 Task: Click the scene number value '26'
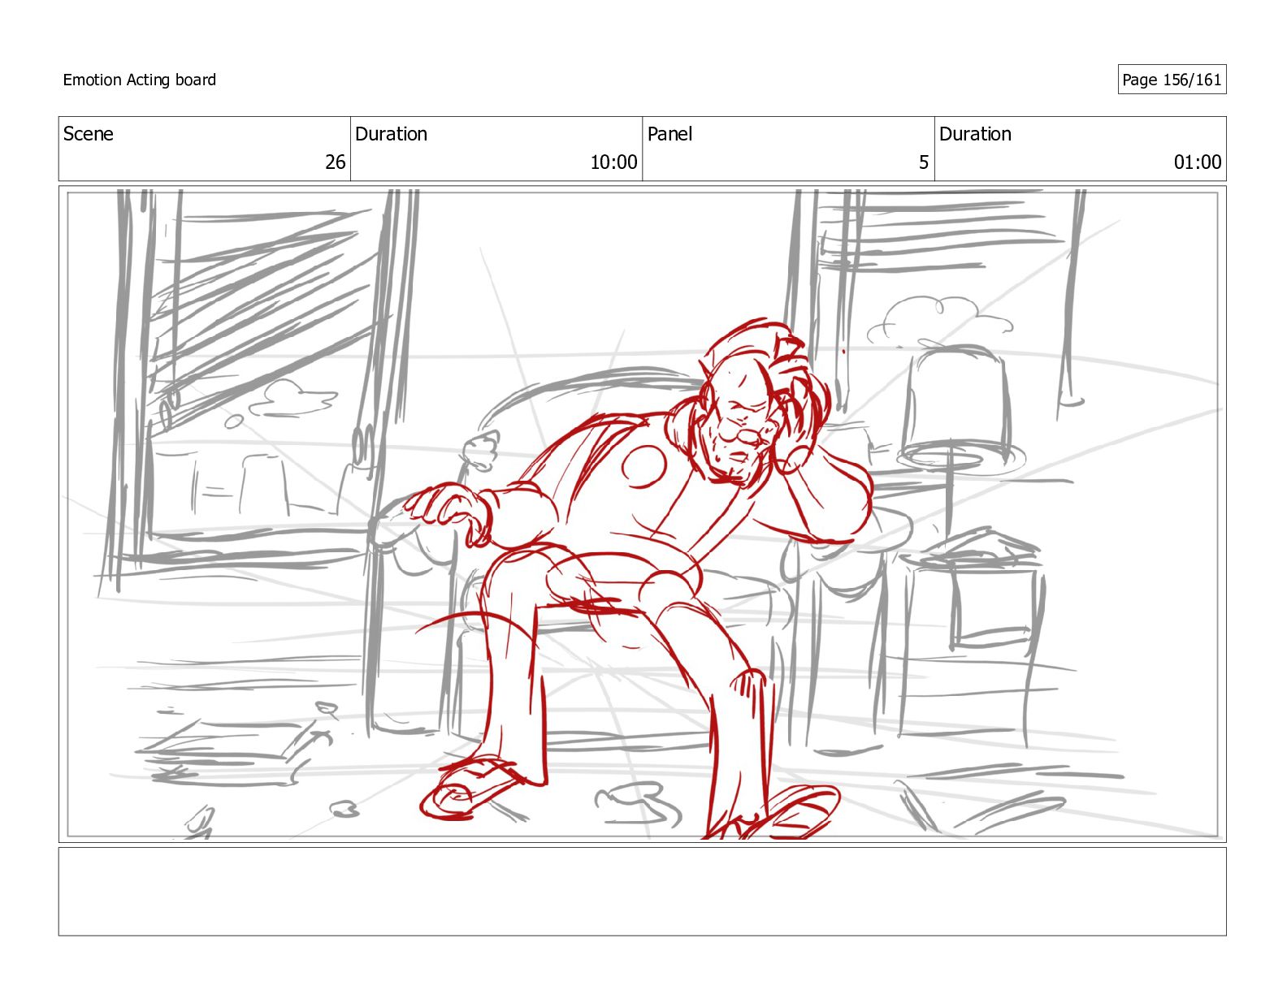pos(336,162)
